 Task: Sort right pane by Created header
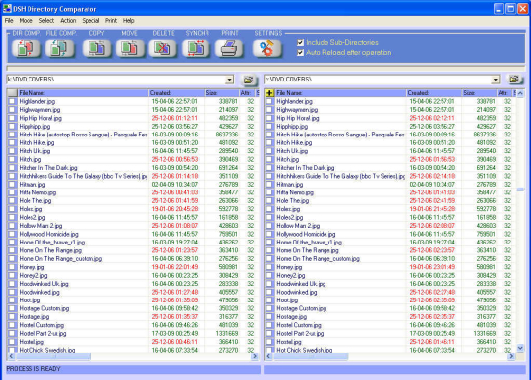point(435,93)
